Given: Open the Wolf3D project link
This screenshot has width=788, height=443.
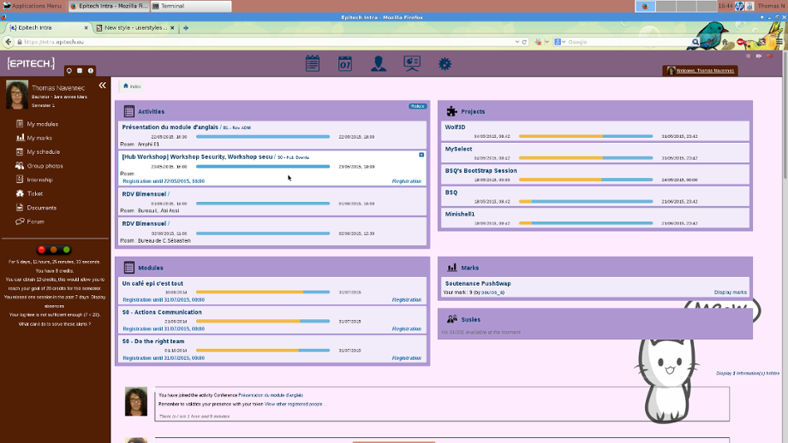Looking at the screenshot, I should (455, 127).
